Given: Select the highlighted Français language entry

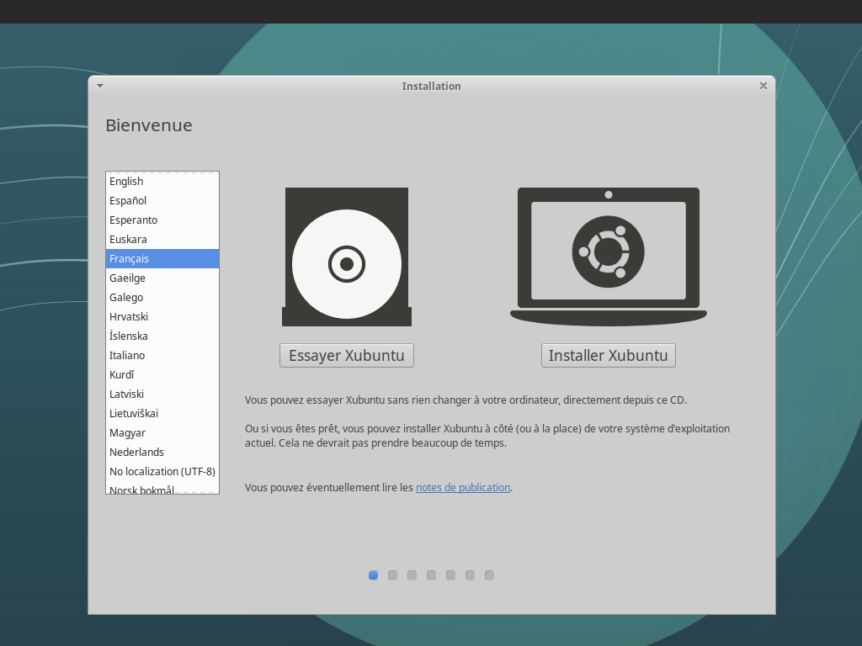Looking at the screenshot, I should [x=129, y=258].
